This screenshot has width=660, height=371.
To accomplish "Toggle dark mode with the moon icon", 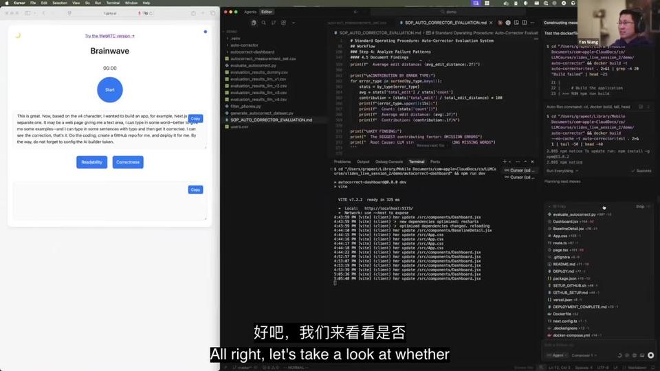I will click(18, 35).
